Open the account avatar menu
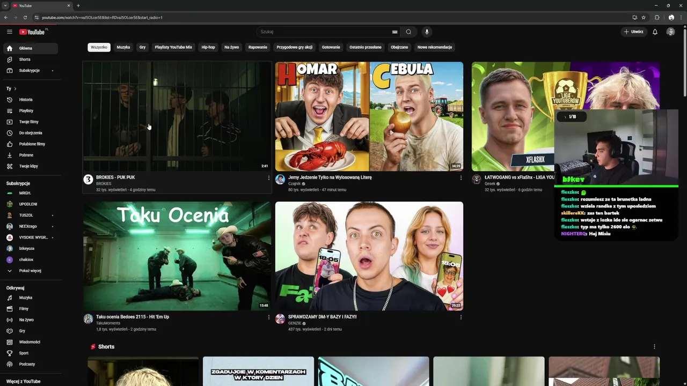 pyautogui.click(x=670, y=32)
